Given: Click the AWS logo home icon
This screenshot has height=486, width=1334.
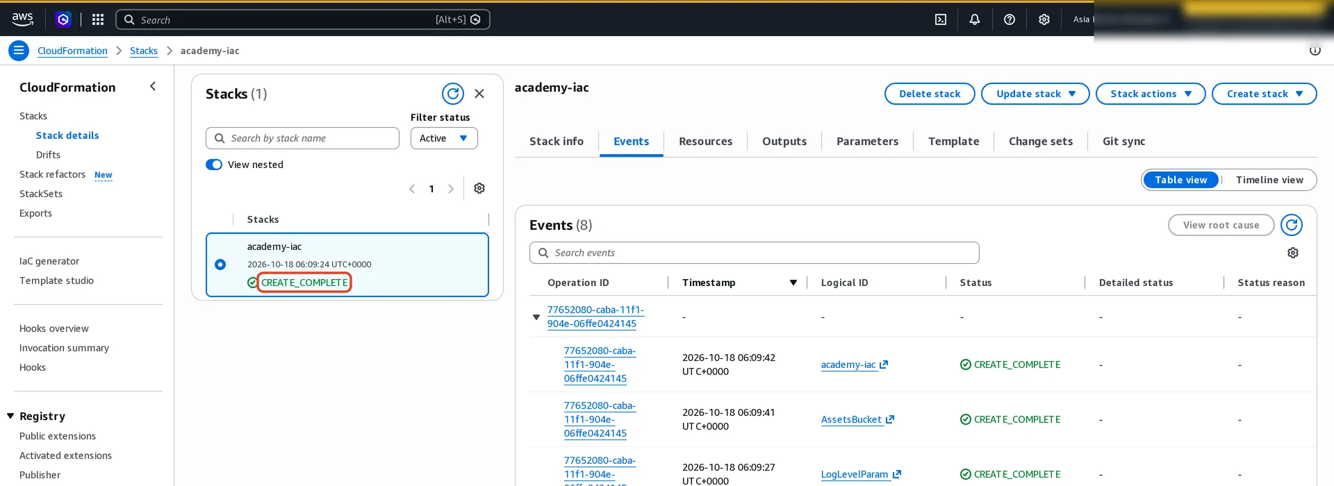Looking at the screenshot, I should [22, 19].
